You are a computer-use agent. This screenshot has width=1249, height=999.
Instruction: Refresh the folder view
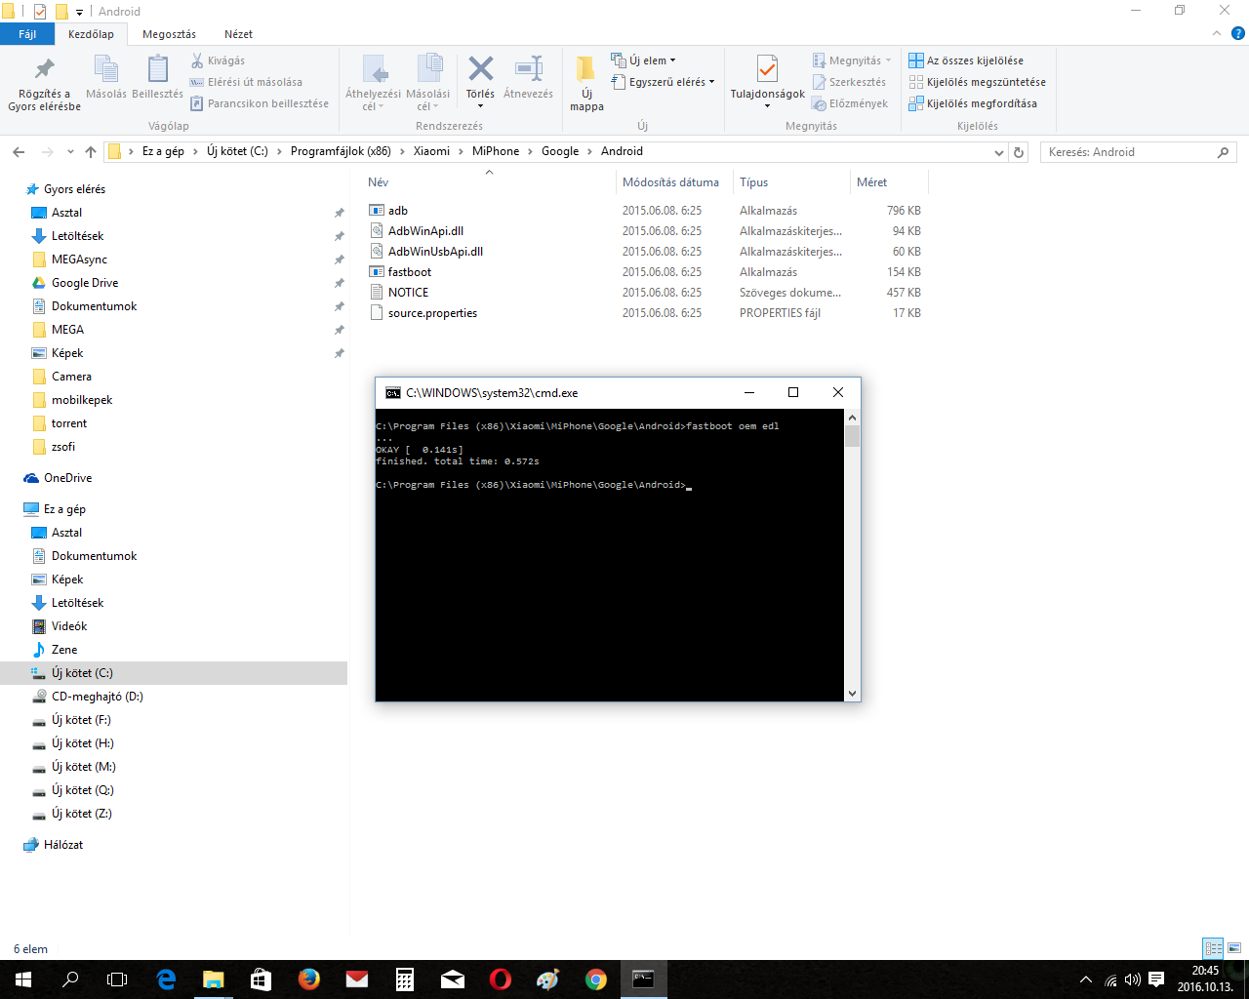point(1019,152)
